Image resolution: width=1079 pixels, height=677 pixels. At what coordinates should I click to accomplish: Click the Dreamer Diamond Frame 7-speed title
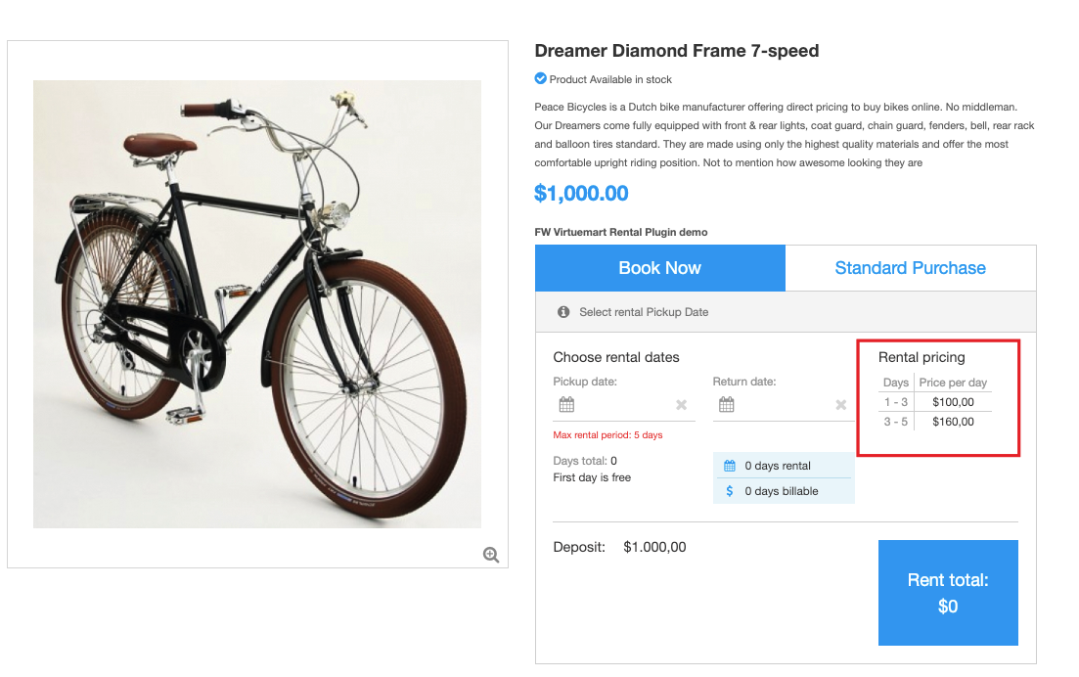[677, 51]
